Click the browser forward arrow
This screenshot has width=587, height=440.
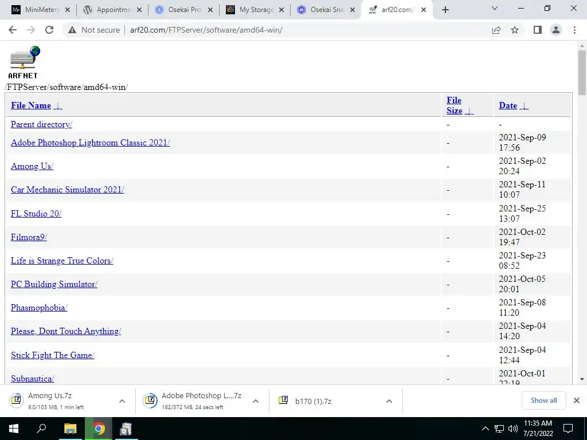pos(31,30)
